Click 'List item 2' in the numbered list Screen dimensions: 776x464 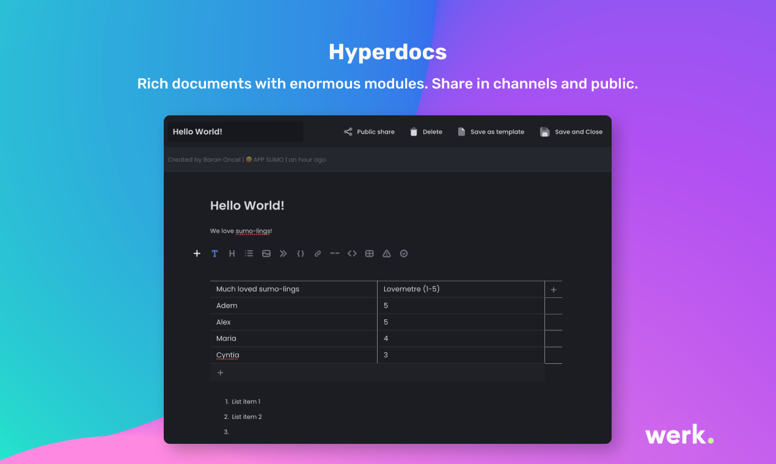[247, 417]
